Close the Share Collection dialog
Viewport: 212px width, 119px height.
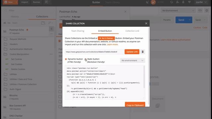[146, 23]
